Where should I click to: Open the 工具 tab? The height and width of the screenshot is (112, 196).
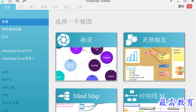coord(79,7)
